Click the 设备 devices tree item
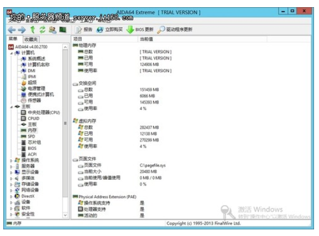Viewport: 319px width, 236px height. tap(22, 202)
